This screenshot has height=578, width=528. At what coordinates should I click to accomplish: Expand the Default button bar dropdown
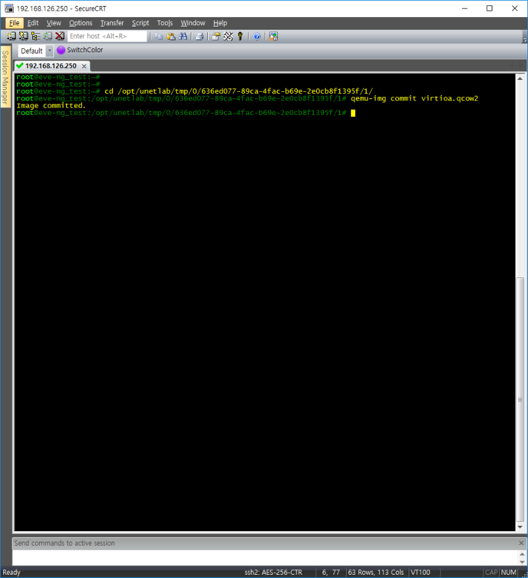tap(49, 51)
